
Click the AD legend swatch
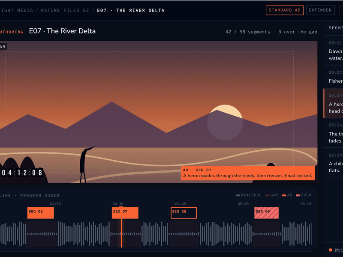point(284,195)
